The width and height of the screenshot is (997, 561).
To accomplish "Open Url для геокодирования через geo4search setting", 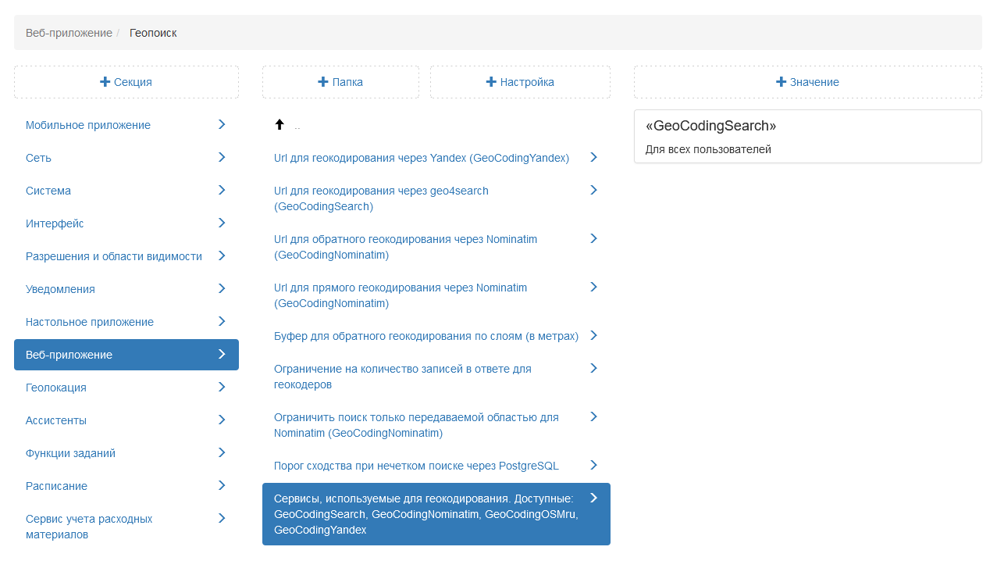I will point(381,198).
